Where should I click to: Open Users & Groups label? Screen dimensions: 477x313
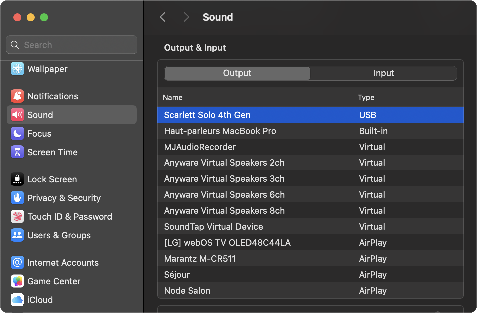[x=59, y=235]
